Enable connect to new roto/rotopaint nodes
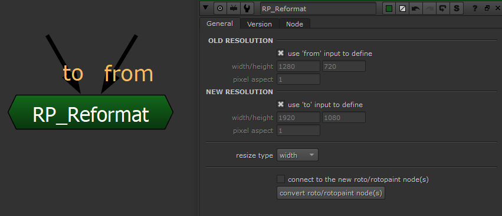 (x=281, y=180)
